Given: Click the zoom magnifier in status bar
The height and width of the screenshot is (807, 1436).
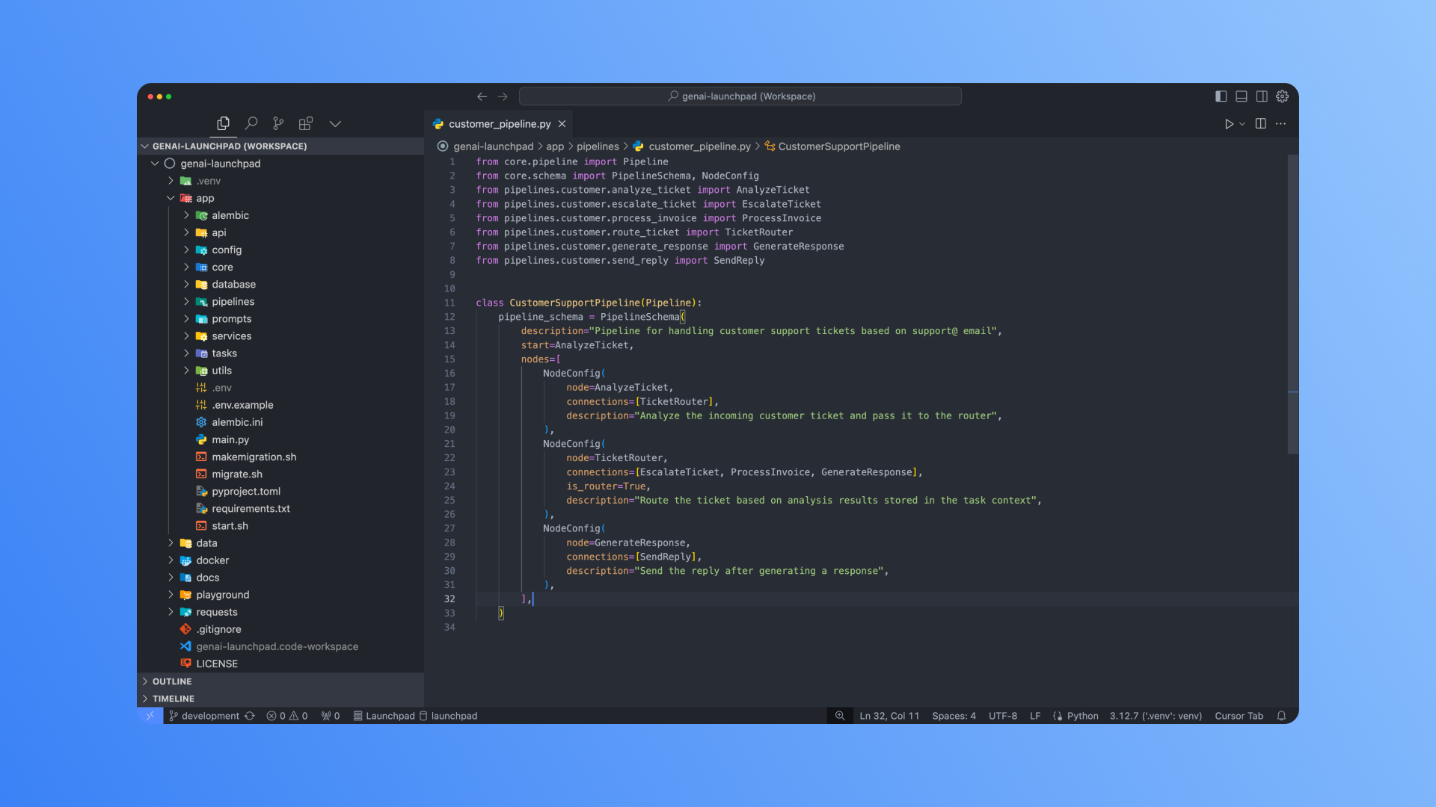Looking at the screenshot, I should click(x=840, y=716).
